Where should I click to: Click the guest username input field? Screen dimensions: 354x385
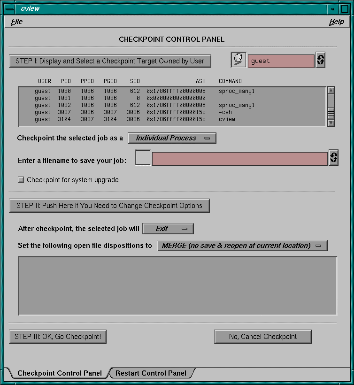pos(281,61)
